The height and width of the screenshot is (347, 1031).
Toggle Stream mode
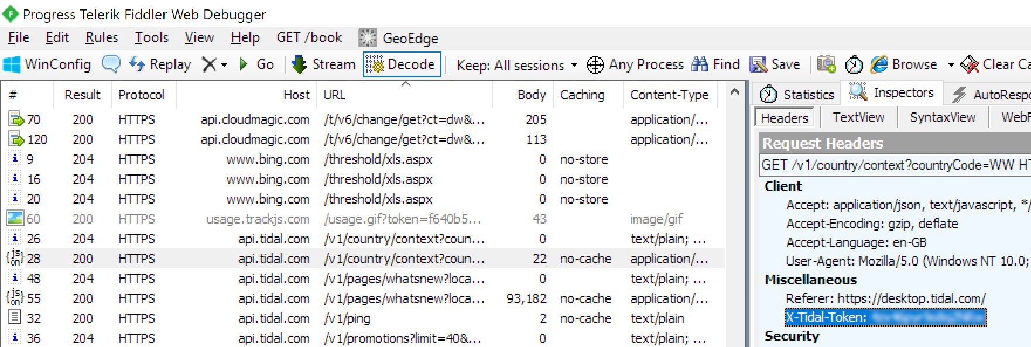pos(324,64)
